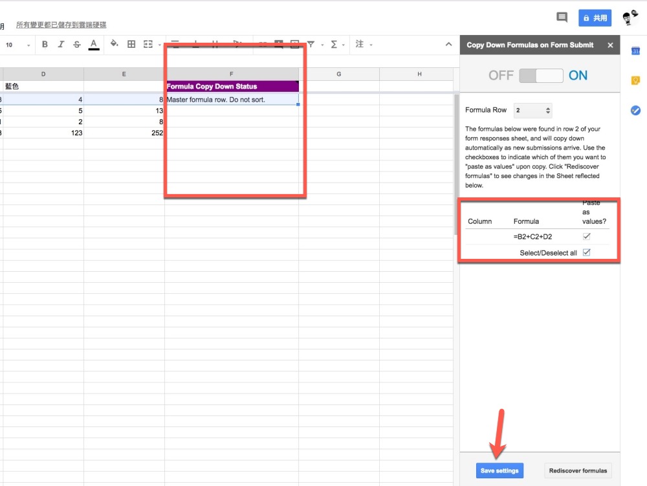Open fill color paint bucket
This screenshot has height=486, width=647.
click(115, 43)
